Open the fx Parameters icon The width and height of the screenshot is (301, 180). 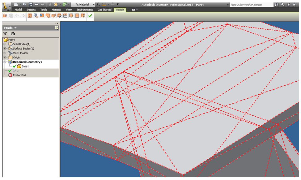[x=98, y=4]
